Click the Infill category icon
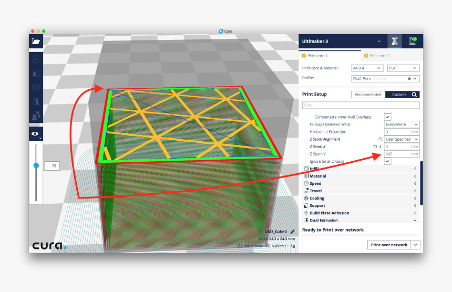 [306, 169]
